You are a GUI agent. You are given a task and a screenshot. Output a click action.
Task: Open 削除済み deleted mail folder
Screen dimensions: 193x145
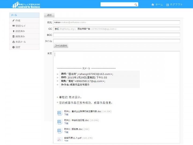pyautogui.click(x=20, y=36)
